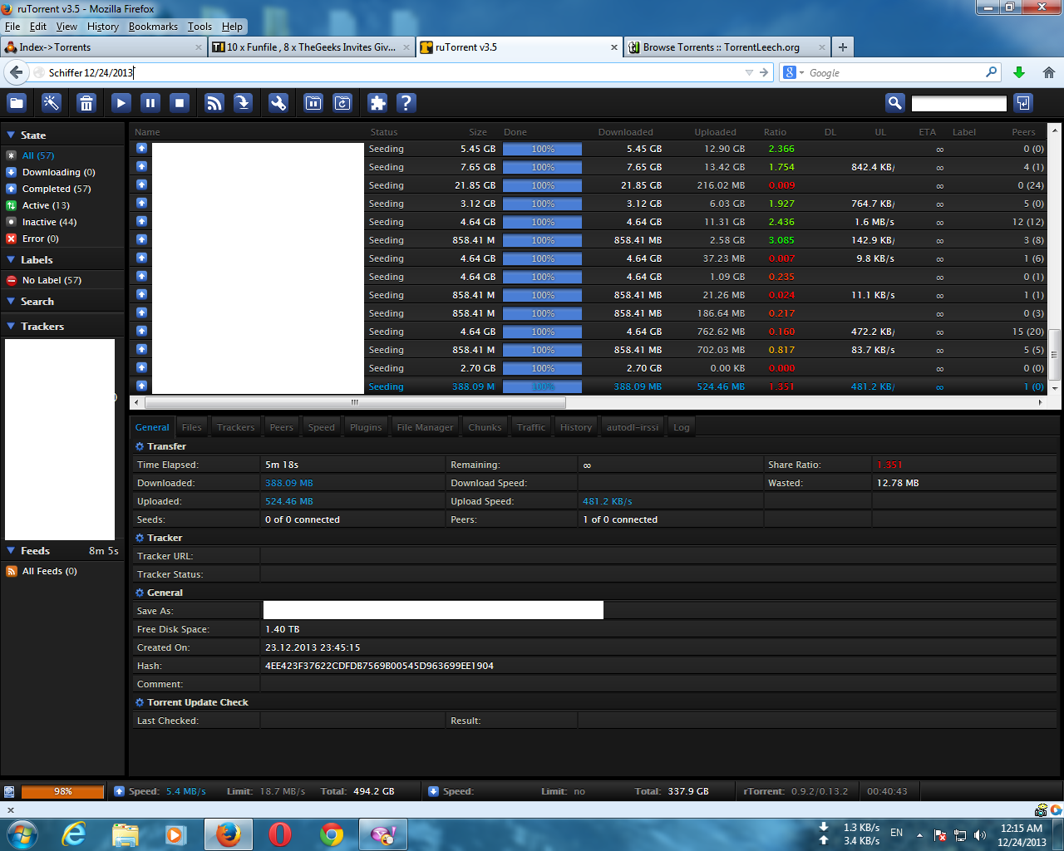Open Settings wrench icon
Screen dimensions: 1064x851
[278, 103]
